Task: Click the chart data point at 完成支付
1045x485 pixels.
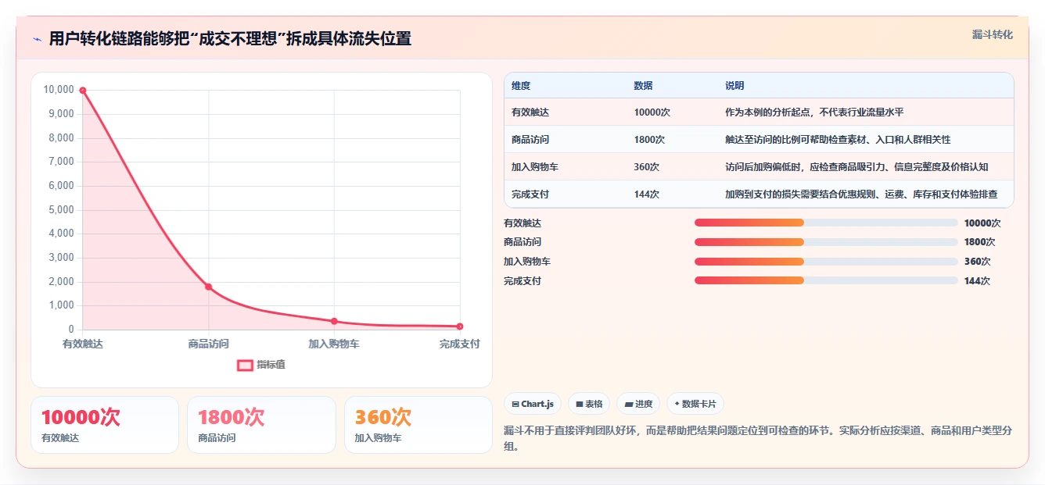Action: 460,326
